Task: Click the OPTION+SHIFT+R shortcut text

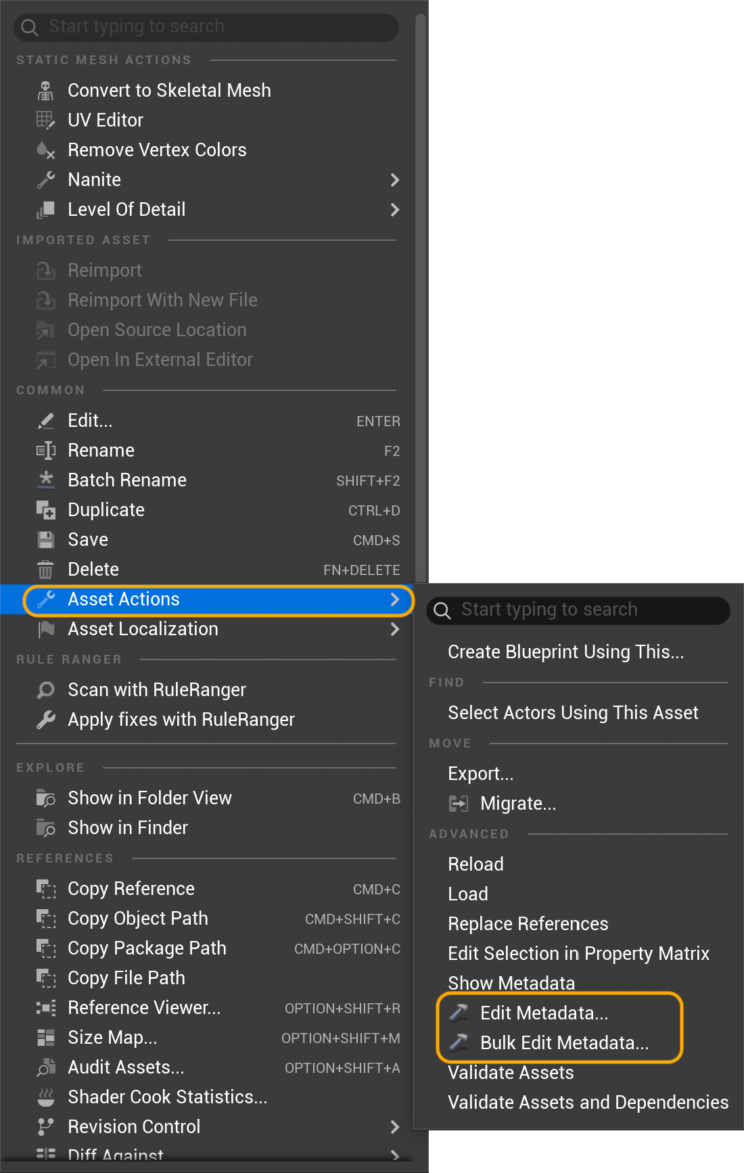Action: point(342,1009)
